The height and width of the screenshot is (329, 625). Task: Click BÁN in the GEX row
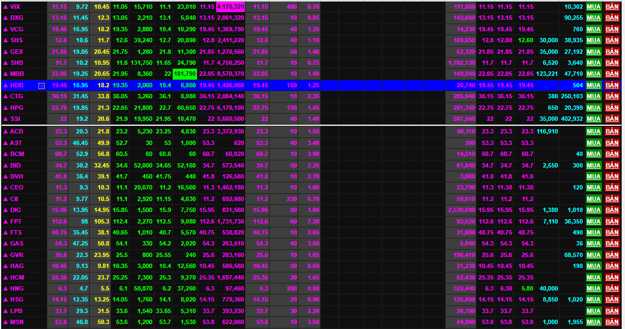[x=612, y=52]
